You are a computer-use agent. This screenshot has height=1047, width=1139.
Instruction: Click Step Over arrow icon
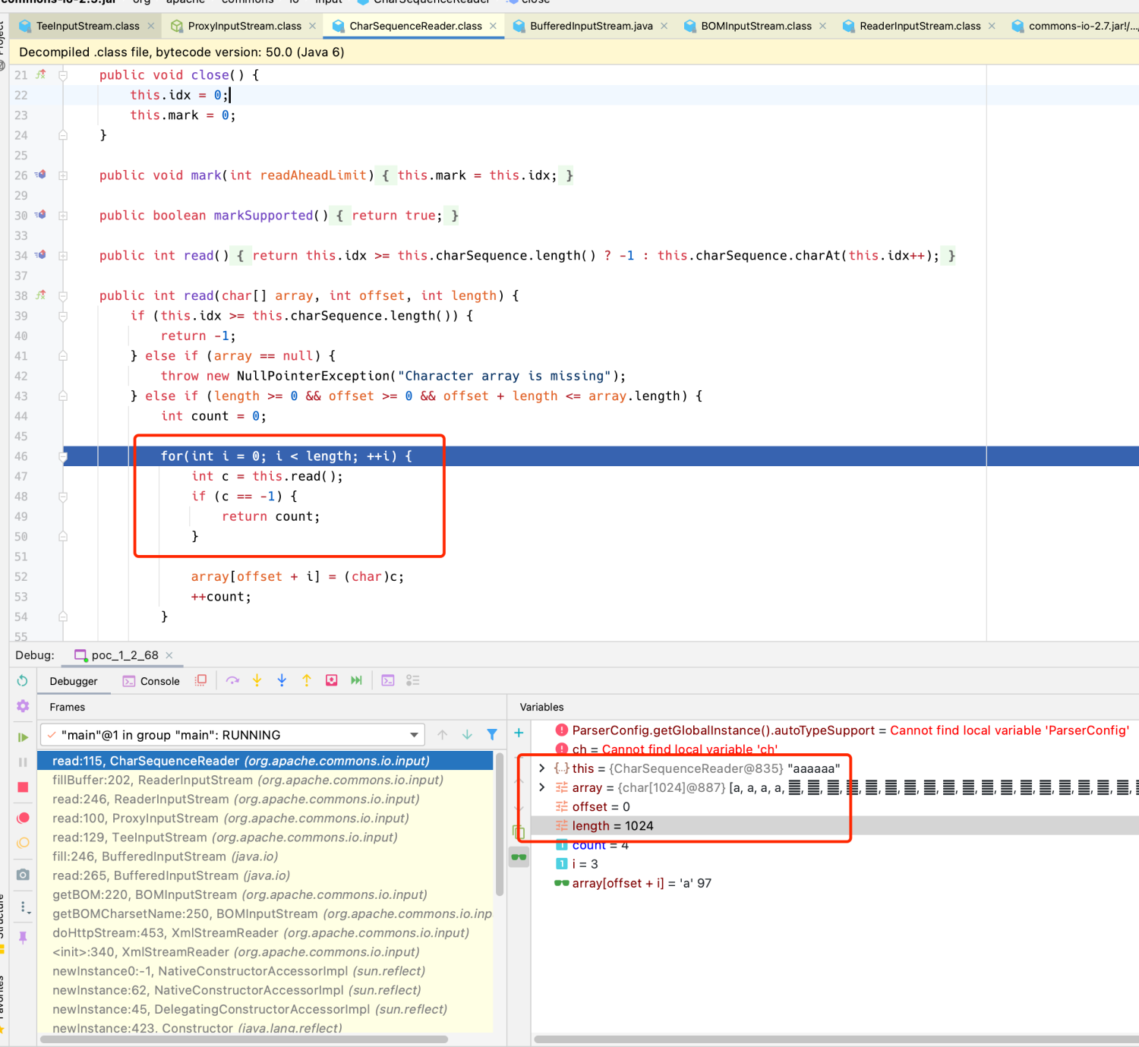point(232,680)
